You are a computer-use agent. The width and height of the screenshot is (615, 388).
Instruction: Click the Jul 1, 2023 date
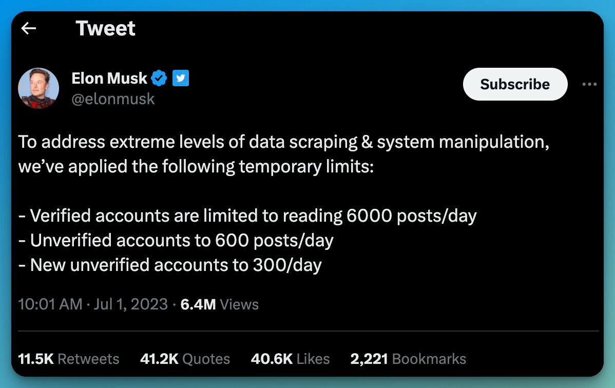(130, 304)
